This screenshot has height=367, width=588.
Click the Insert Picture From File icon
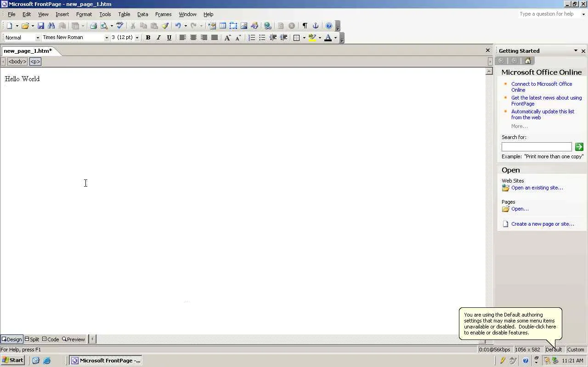(244, 26)
